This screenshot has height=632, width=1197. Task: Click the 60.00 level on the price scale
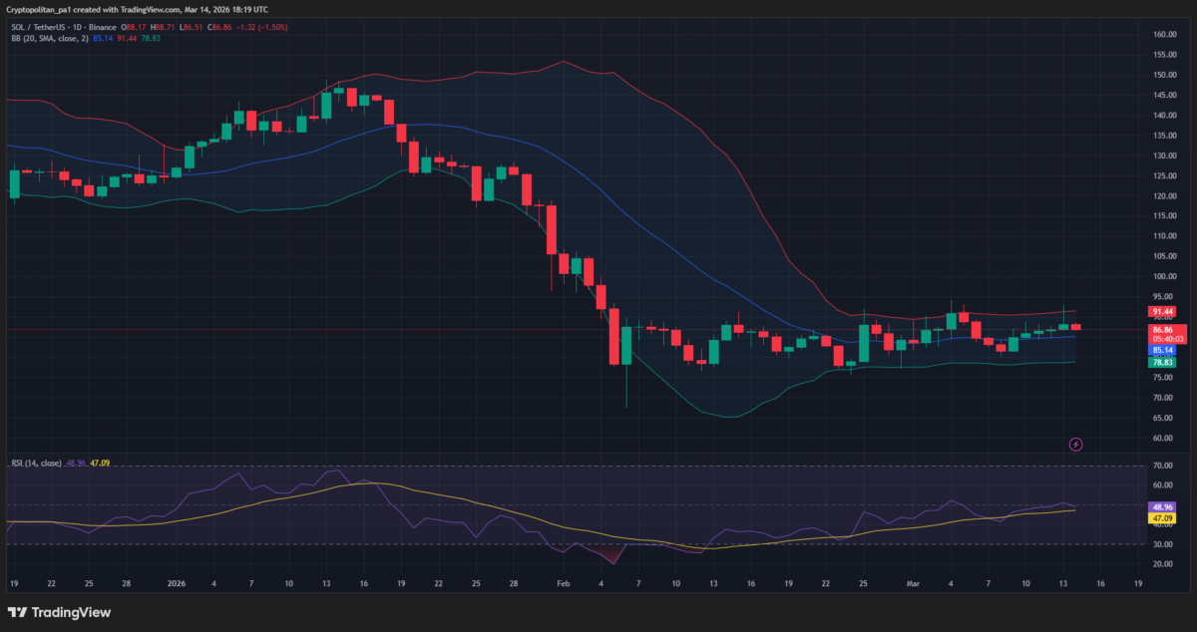[x=1163, y=438]
